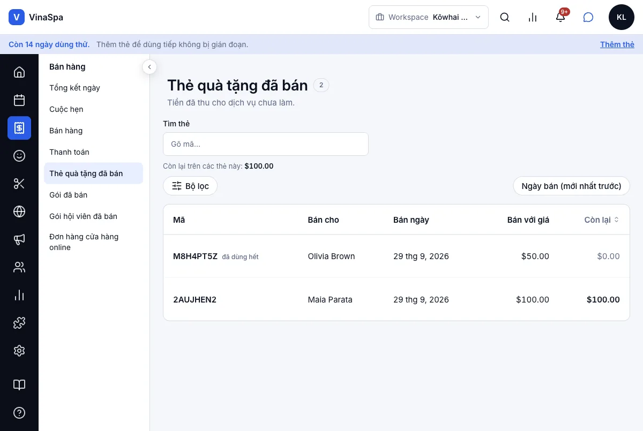Collapse the Bán hàng side panel
The image size is (643, 431).
click(149, 67)
